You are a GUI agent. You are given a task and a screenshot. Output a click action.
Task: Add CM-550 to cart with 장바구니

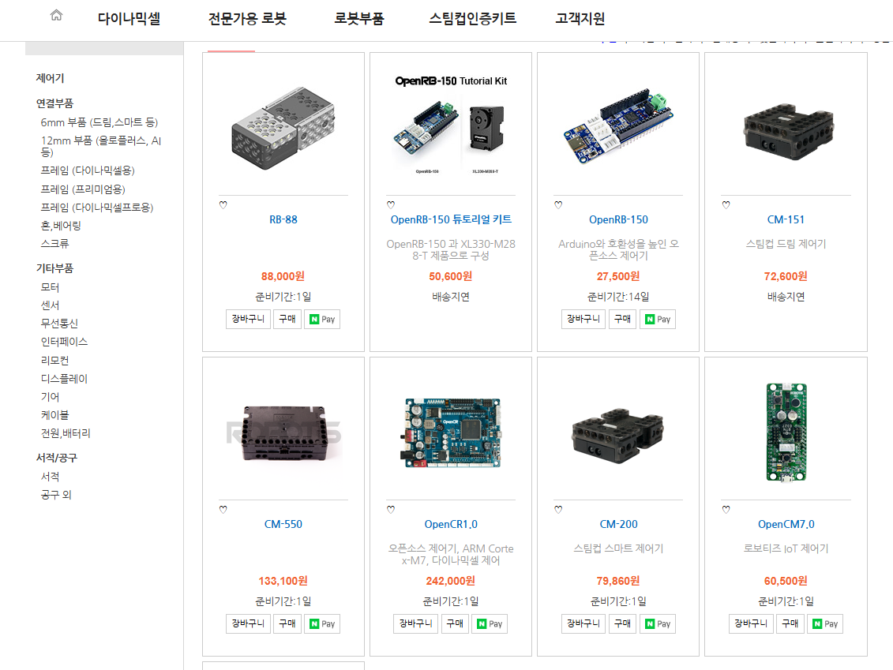pos(248,624)
